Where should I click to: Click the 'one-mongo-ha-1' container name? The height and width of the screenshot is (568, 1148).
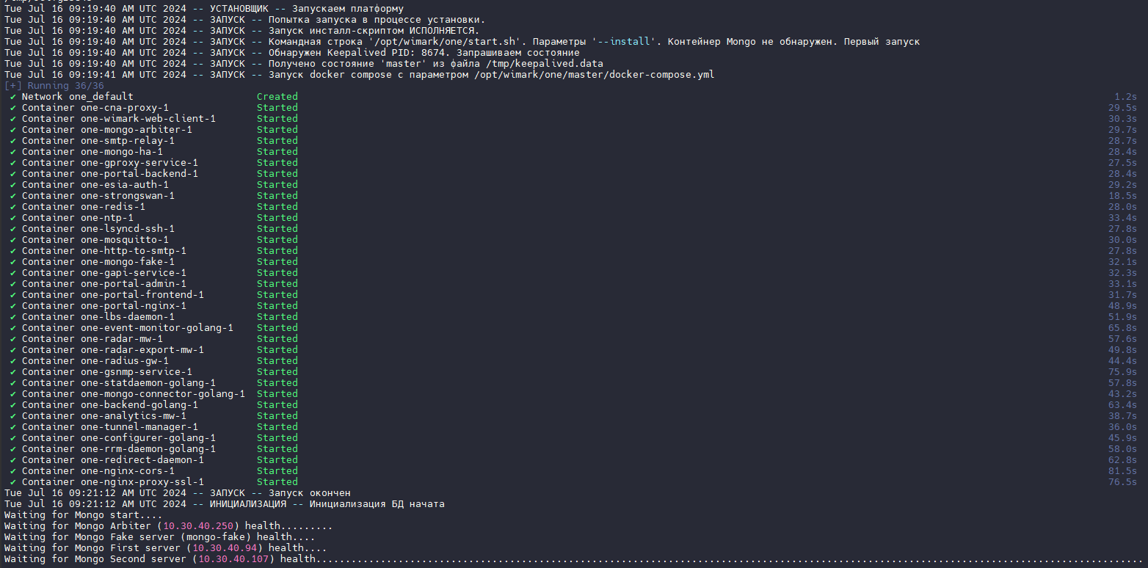[x=122, y=152]
